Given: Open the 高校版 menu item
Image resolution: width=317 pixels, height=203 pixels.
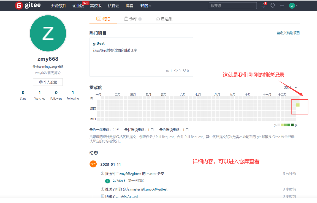Looking at the screenshot, I should point(96,6).
